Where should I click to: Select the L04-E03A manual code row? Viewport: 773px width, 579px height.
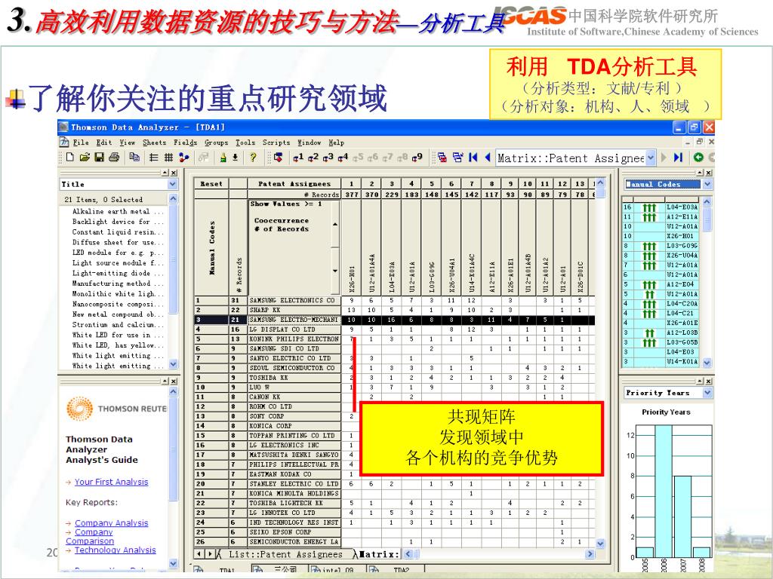pyautogui.click(x=661, y=207)
